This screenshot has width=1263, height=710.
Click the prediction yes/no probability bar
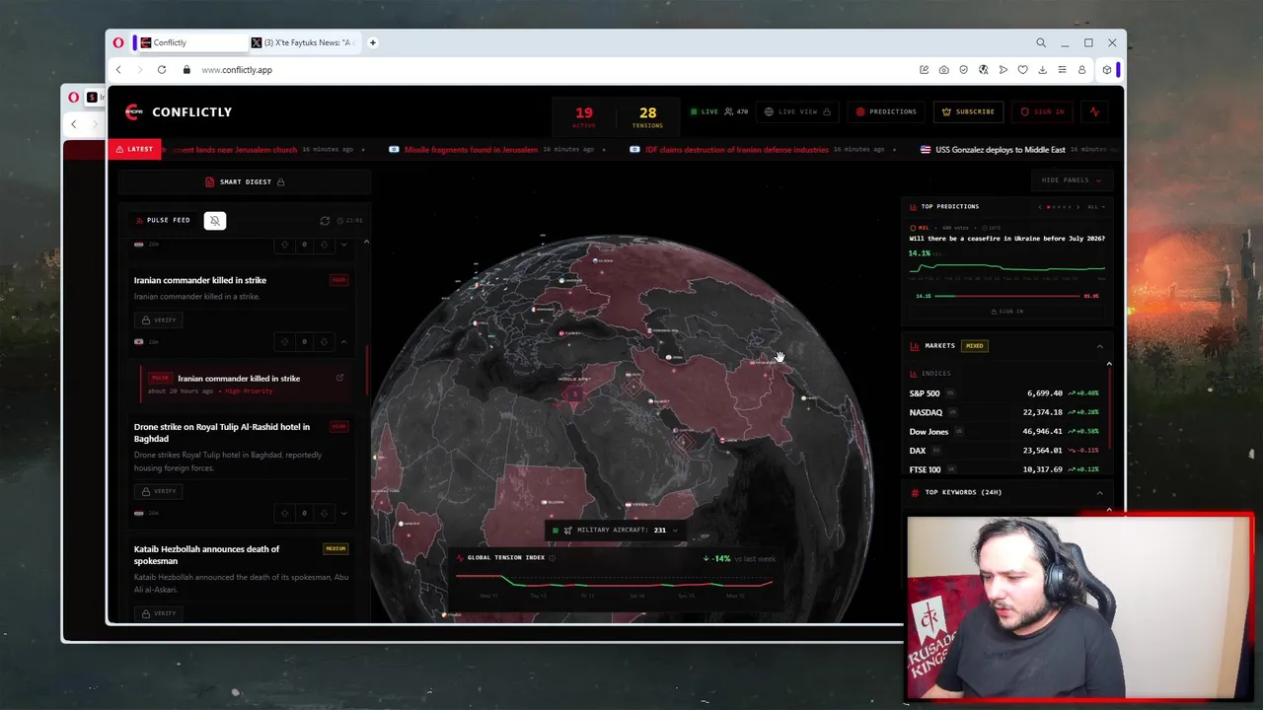point(1006,296)
